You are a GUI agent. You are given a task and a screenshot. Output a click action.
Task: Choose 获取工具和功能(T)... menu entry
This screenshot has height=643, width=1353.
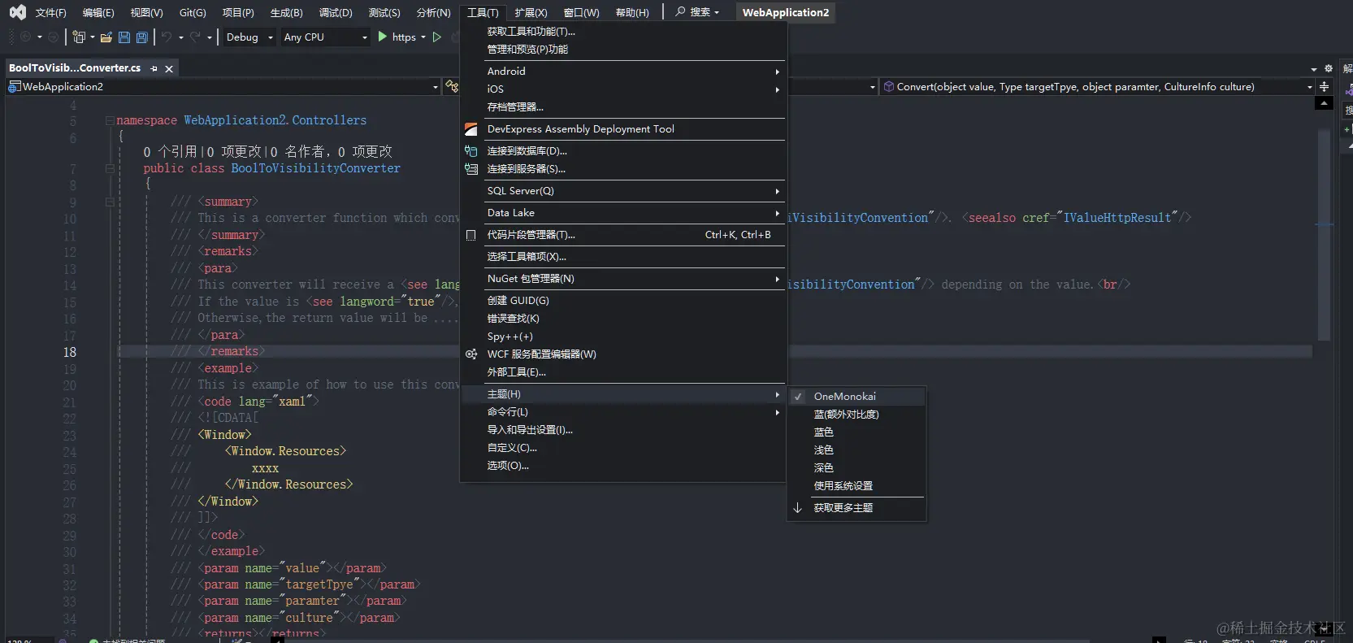pyautogui.click(x=622, y=32)
